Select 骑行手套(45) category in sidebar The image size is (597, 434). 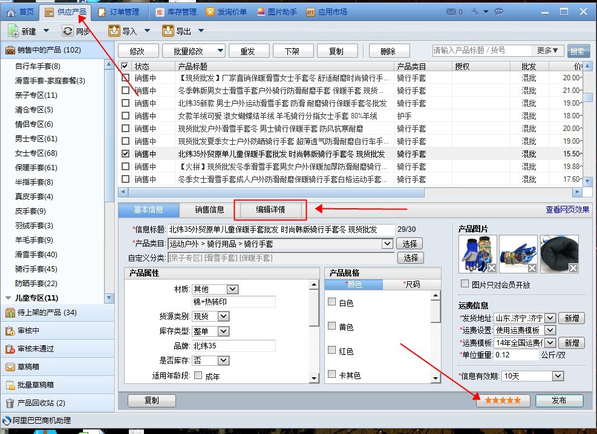(x=36, y=269)
